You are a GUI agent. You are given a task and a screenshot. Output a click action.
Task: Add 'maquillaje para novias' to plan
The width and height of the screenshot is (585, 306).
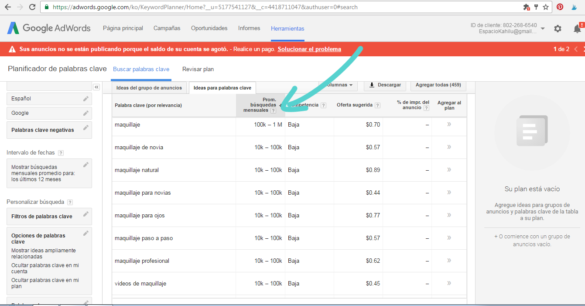click(449, 193)
